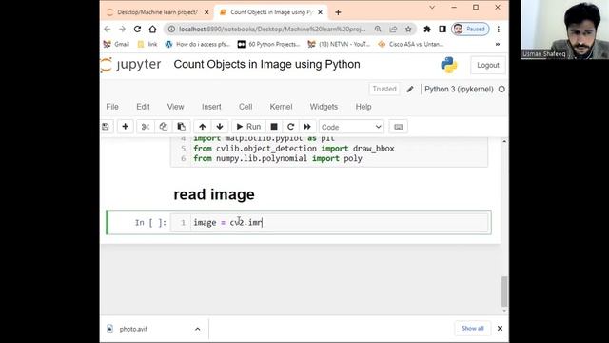Open the Extensions puzzle icon

tap(427, 30)
